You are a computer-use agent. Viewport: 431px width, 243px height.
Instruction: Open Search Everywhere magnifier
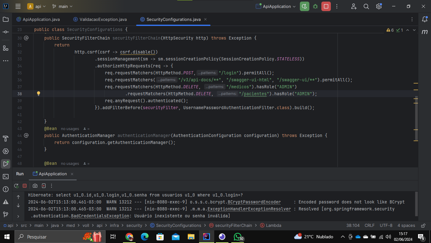coord(366,6)
